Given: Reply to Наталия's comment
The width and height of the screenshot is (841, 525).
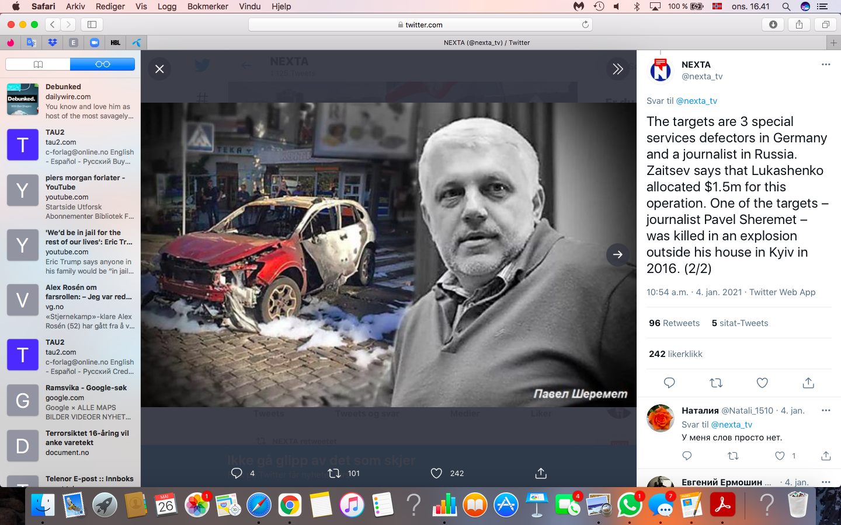Looking at the screenshot, I should click(687, 456).
